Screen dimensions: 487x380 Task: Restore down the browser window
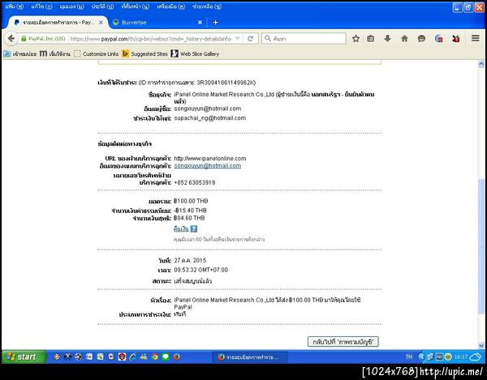[468, 7]
